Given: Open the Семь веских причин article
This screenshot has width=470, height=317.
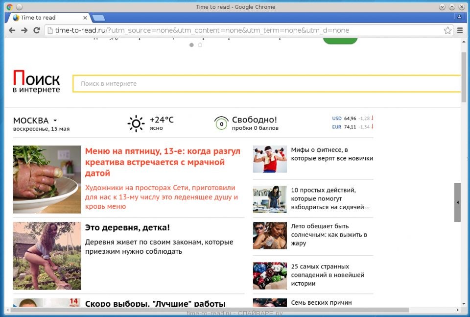Looking at the screenshot, I should (321, 303).
